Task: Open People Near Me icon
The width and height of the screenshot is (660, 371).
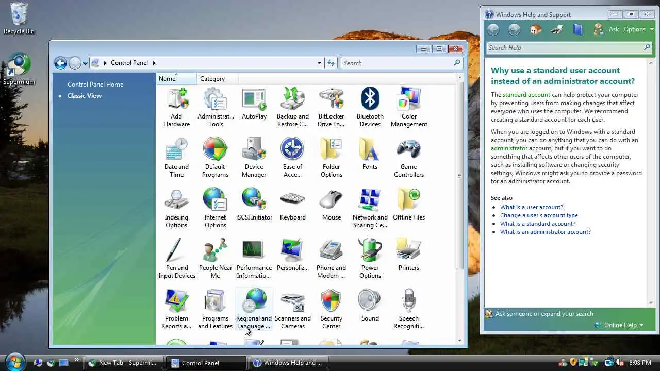Action: 216,259
